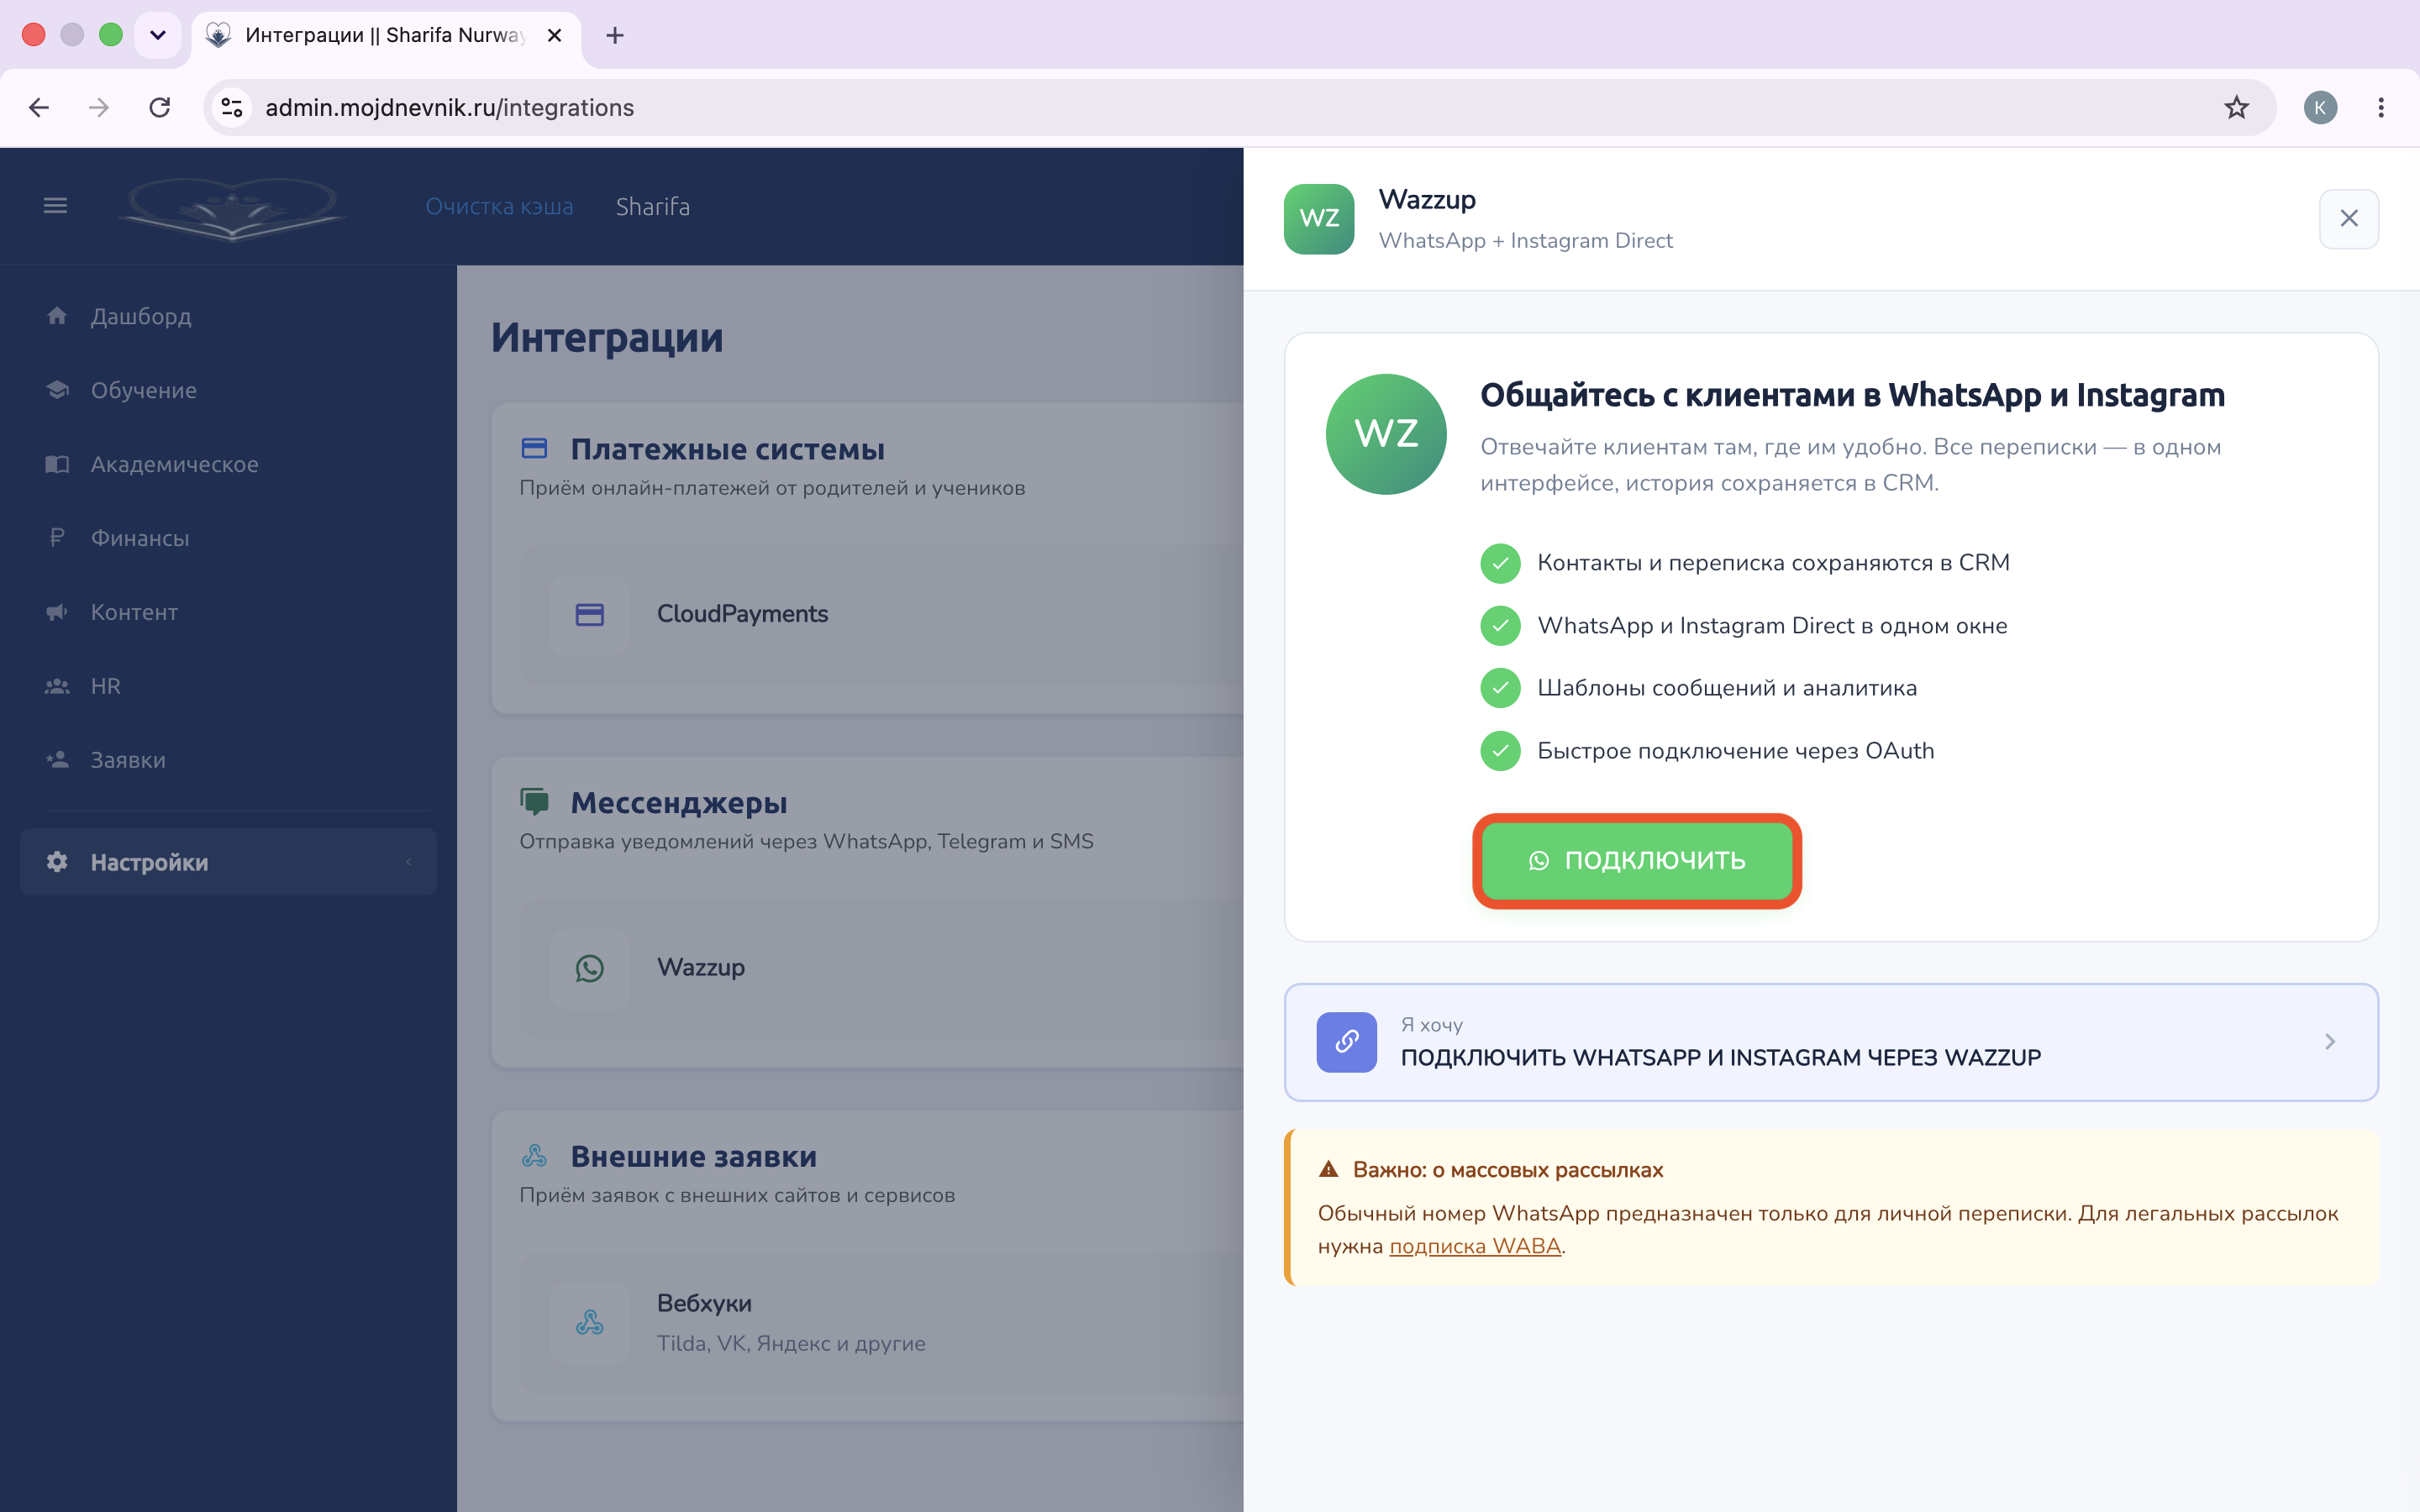
Task: Open the Wazzup integration card
Action: pyautogui.click(x=882, y=968)
